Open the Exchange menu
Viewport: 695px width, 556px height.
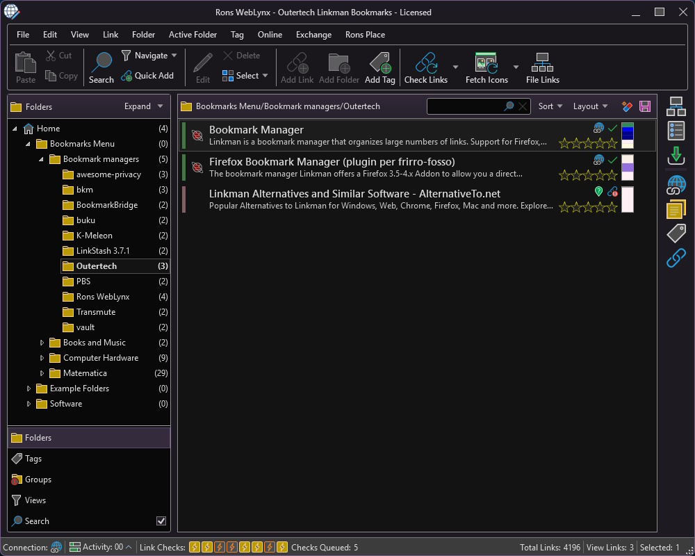(314, 35)
